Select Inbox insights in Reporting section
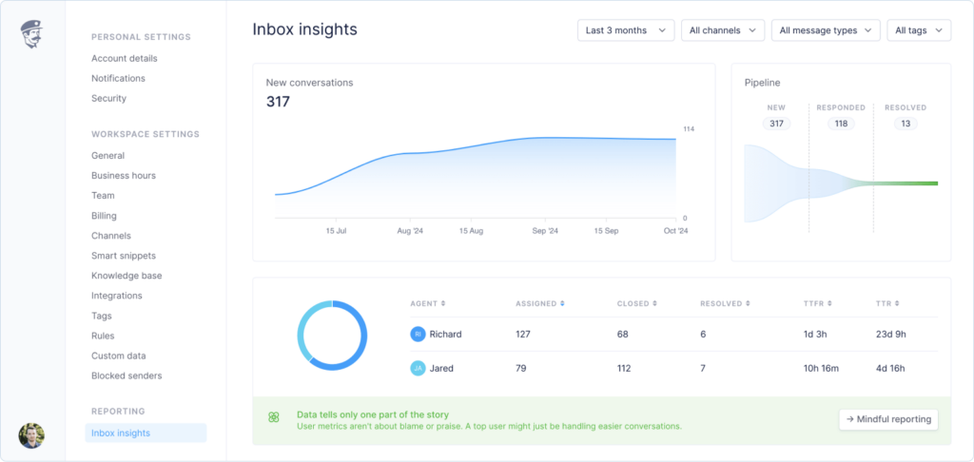The width and height of the screenshot is (974, 462). tap(121, 433)
